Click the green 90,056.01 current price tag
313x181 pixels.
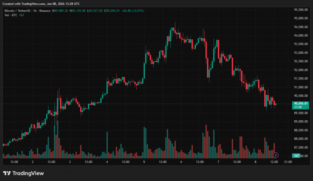click(x=301, y=103)
